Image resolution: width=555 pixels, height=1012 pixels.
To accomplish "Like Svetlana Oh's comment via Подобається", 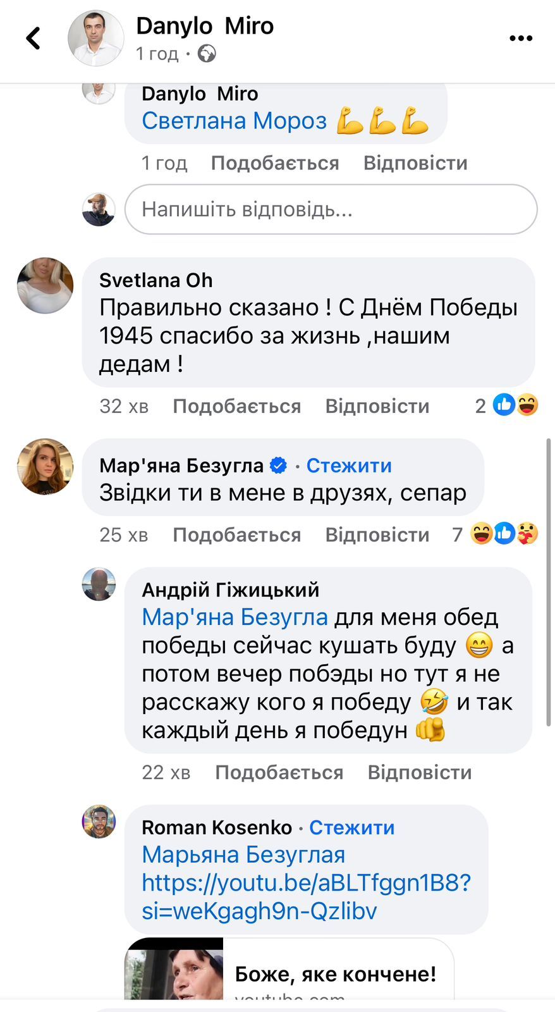I will 236,406.
